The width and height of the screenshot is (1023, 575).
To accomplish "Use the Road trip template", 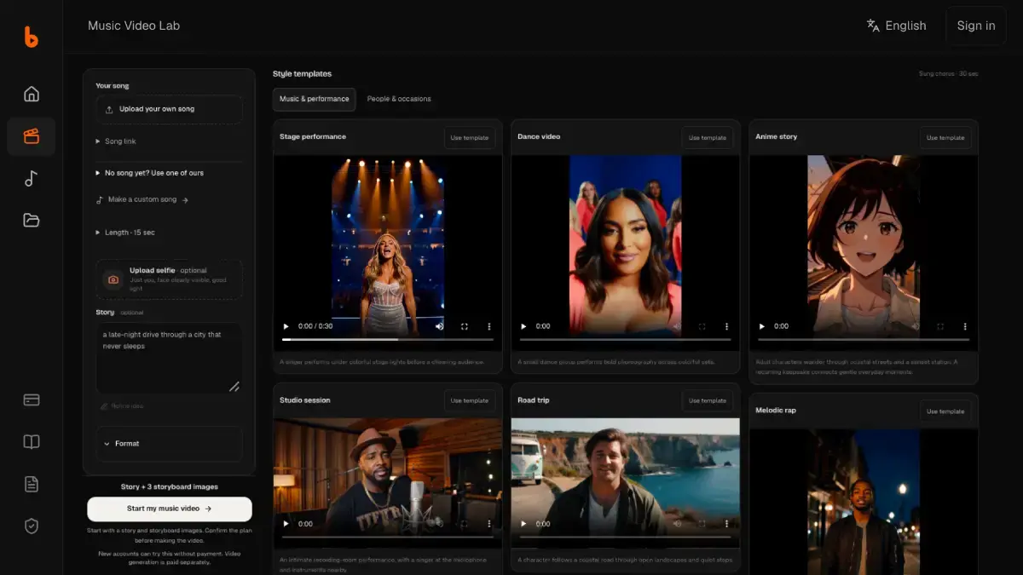I will [708, 401].
